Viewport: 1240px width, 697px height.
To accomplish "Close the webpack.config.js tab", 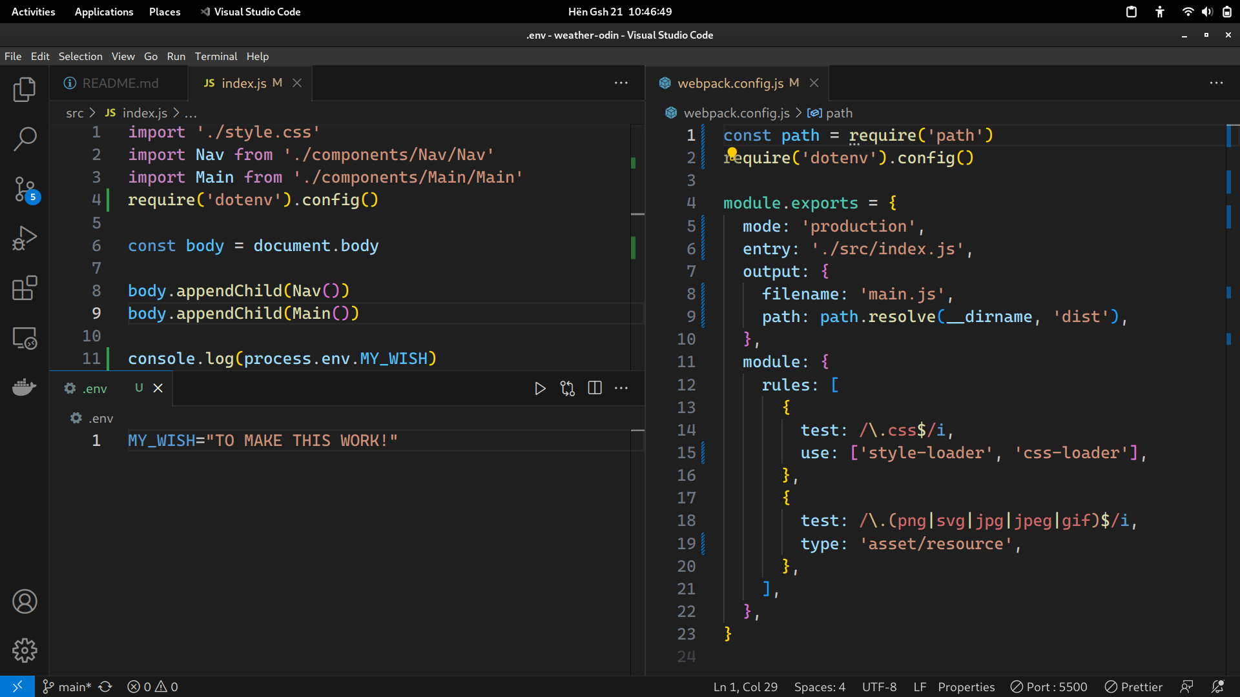I will coord(814,83).
